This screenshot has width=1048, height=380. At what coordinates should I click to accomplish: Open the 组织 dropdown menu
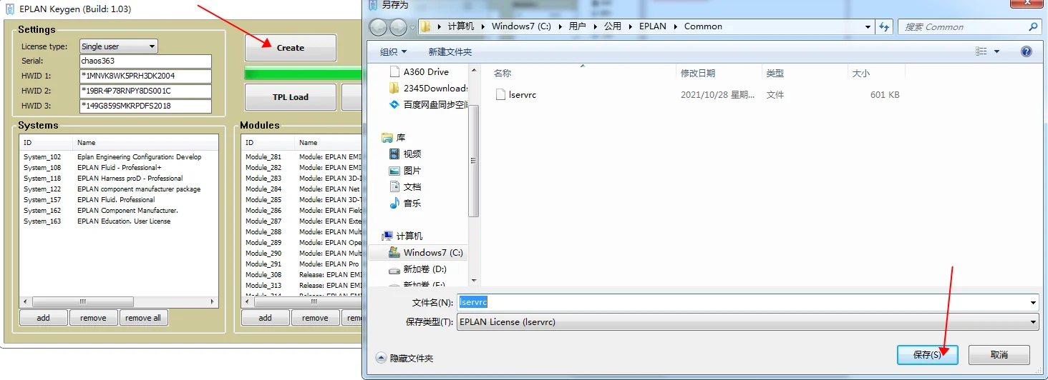(x=393, y=52)
